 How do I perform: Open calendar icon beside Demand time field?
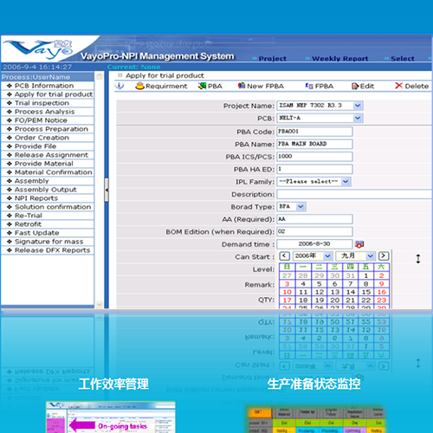[359, 244]
